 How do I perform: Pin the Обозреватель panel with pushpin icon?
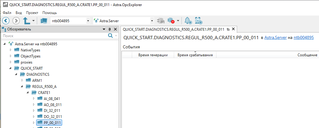click(110, 29)
